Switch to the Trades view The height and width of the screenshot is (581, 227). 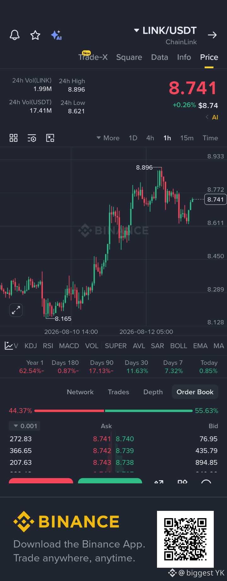click(x=119, y=392)
